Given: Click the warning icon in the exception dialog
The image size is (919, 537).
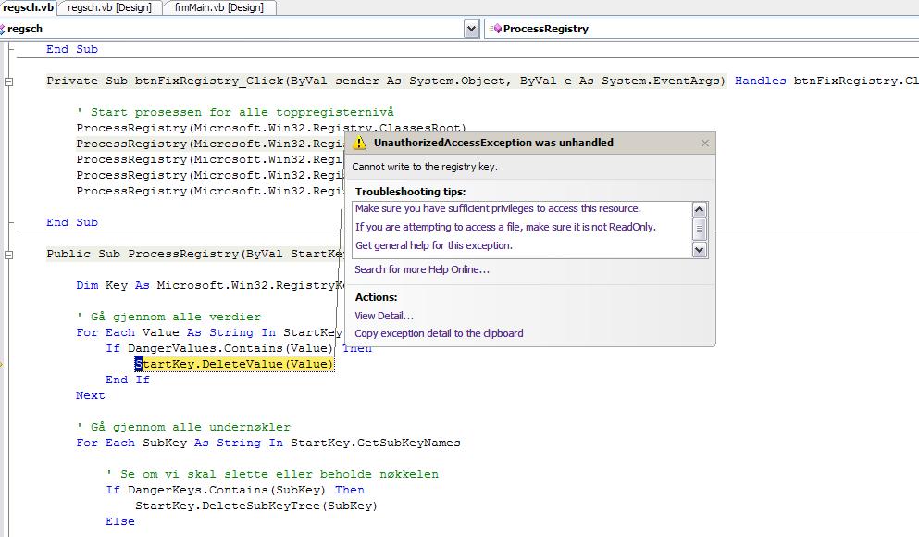Looking at the screenshot, I should pos(361,144).
